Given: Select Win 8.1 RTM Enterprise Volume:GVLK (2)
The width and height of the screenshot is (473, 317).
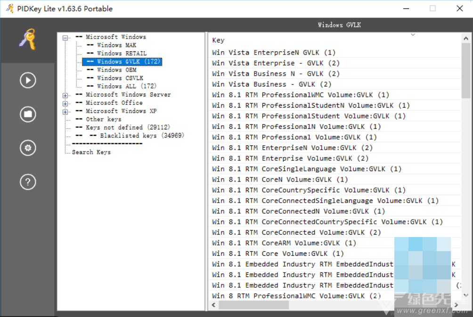Looking at the screenshot, I should pos(335,158).
